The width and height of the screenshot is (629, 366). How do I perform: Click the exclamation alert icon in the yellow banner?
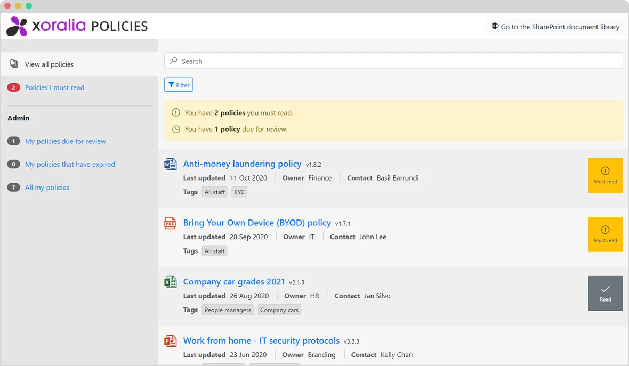point(176,112)
